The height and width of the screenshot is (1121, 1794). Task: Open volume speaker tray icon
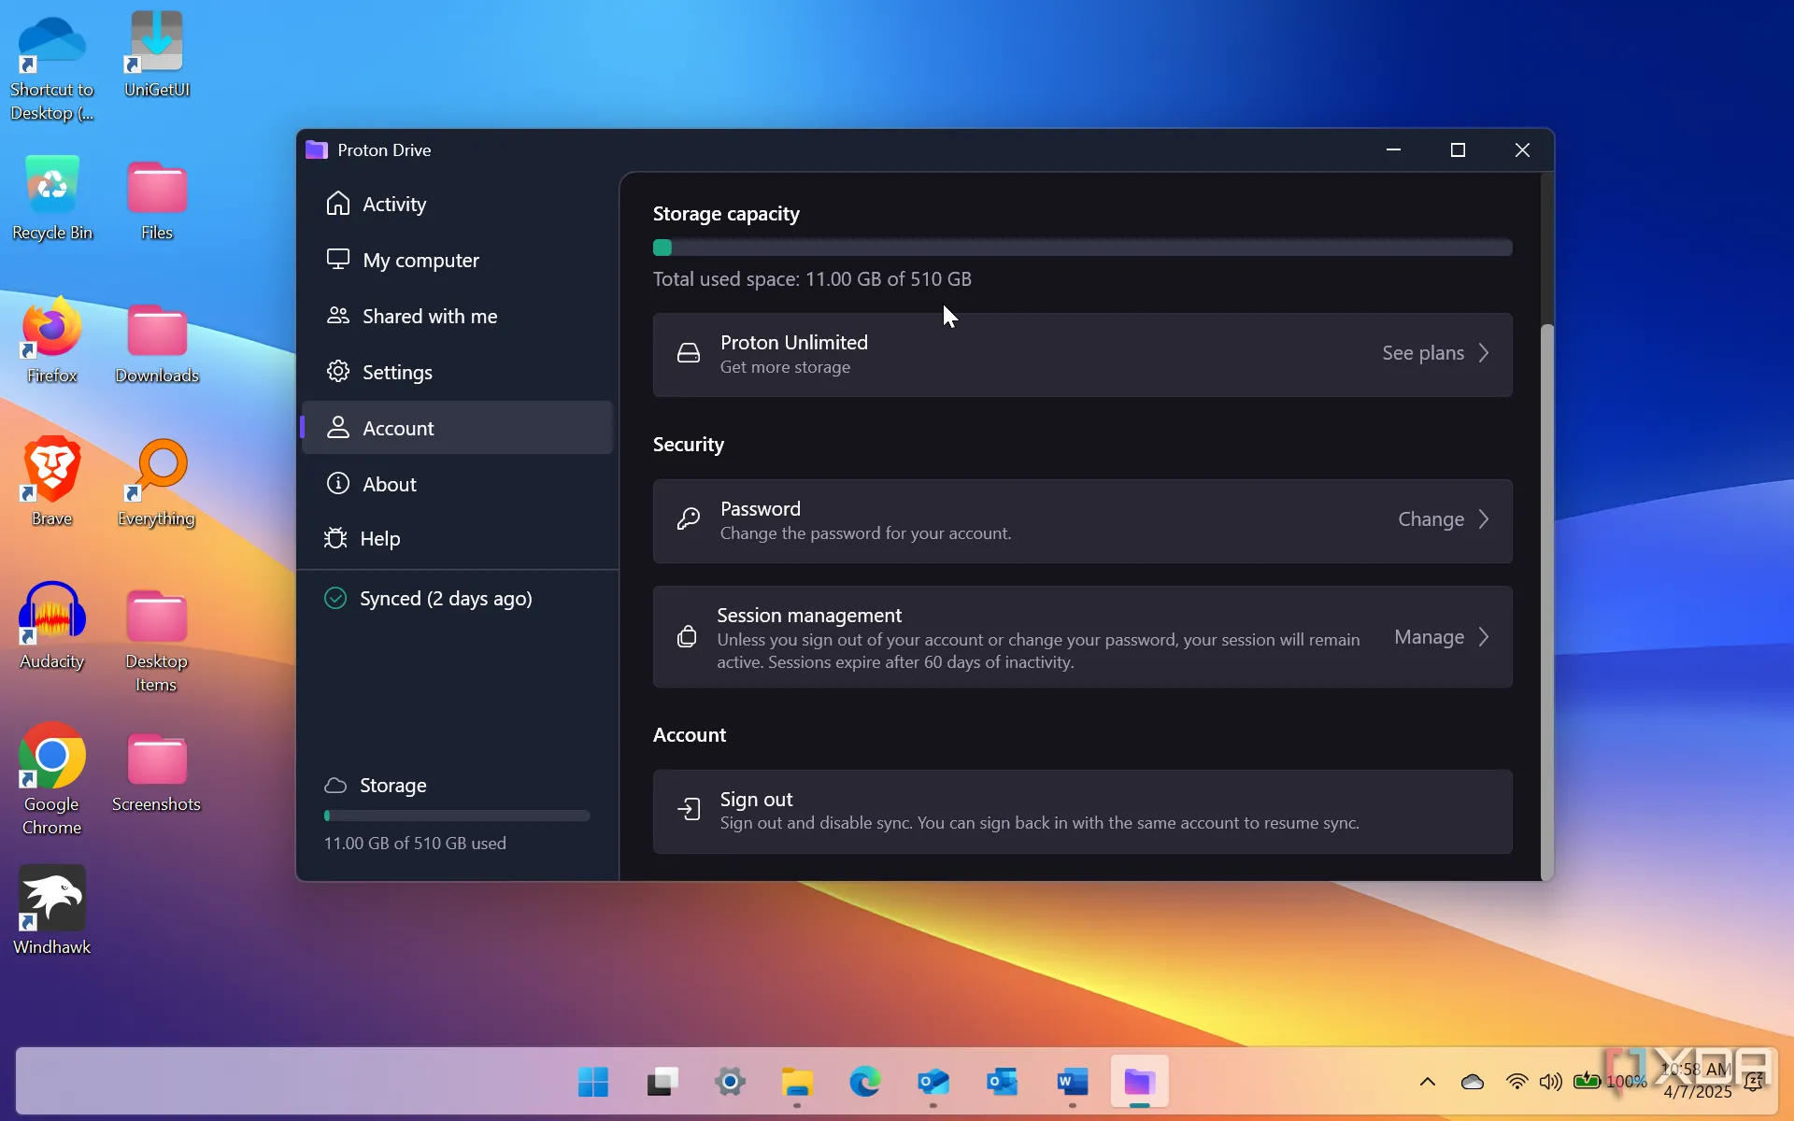pyautogui.click(x=1550, y=1082)
